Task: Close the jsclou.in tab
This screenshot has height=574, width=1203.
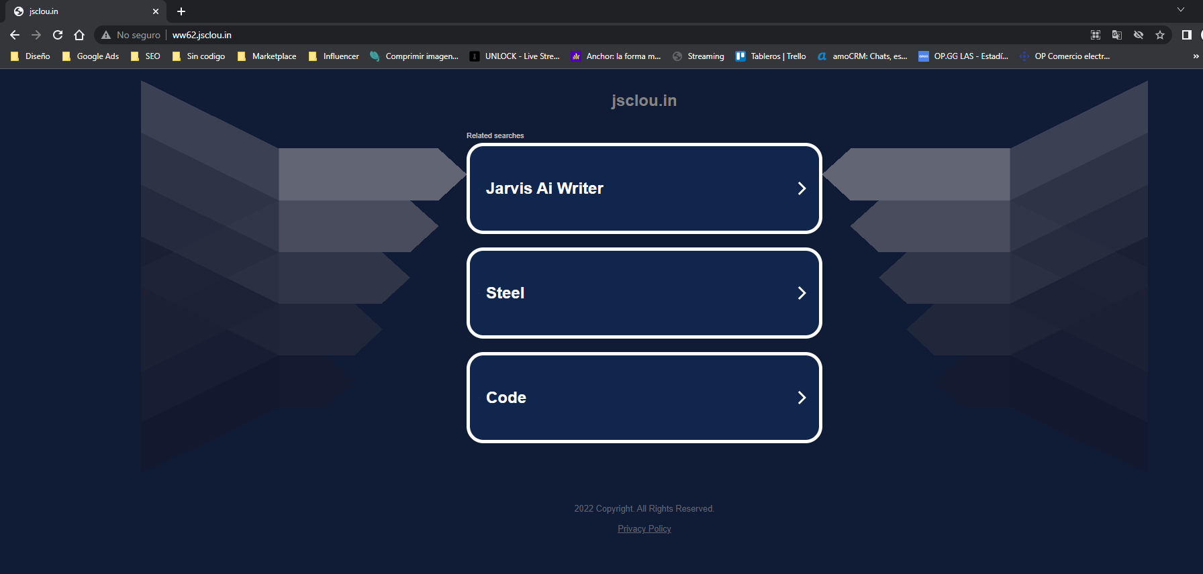Action: [156, 11]
